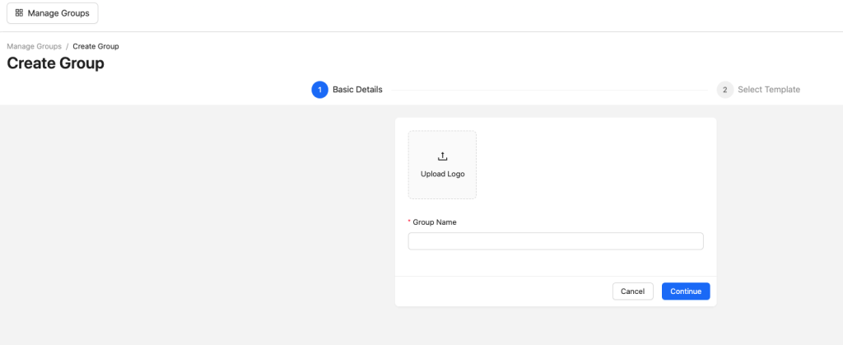Go to Manage Groups breadcrumb link
Screen dimensions: 843x345
(34, 46)
